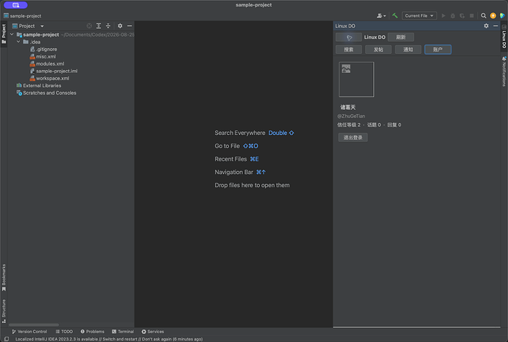Open the TODO tool window
The width and height of the screenshot is (508, 342).
tap(64, 332)
